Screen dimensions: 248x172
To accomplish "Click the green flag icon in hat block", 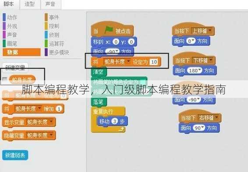I will (109, 30).
